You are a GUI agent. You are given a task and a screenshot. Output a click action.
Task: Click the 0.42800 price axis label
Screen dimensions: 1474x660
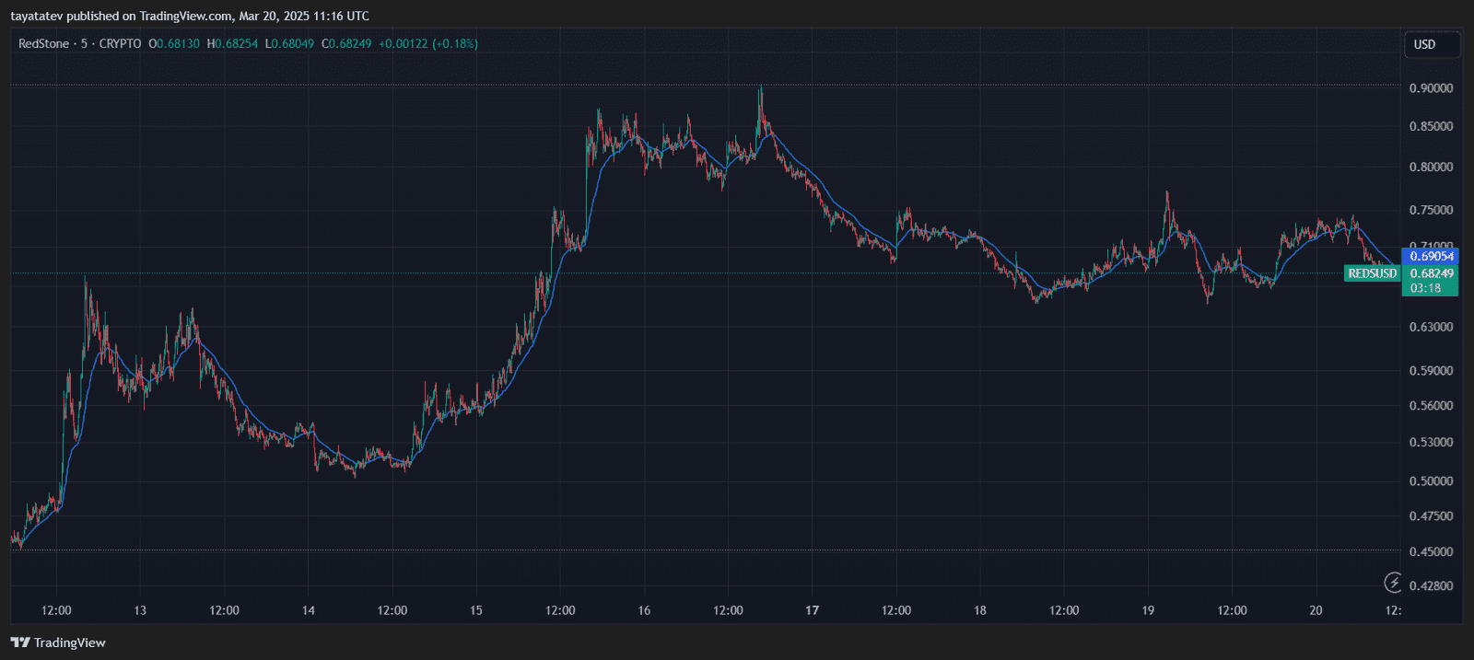tap(1431, 585)
